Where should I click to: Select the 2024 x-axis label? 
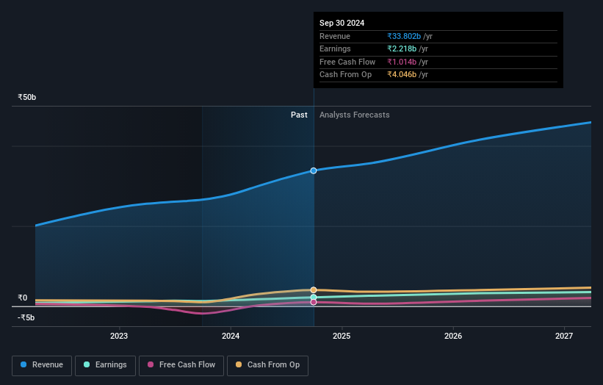pos(231,336)
